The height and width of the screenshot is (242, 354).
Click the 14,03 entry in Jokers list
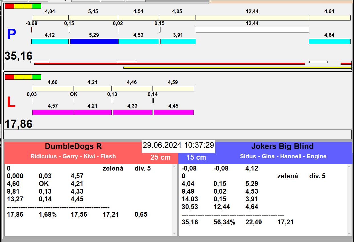coord(190,199)
